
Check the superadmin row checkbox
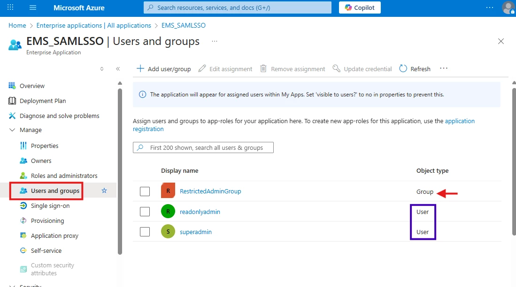[145, 232]
